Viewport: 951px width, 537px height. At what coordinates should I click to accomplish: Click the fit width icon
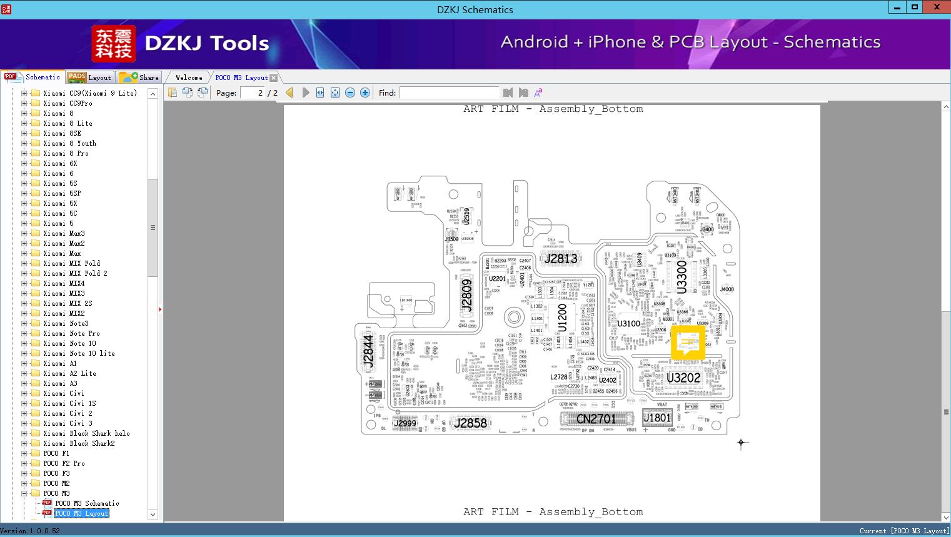320,93
